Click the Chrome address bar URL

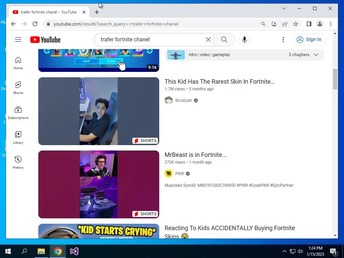pos(116,24)
